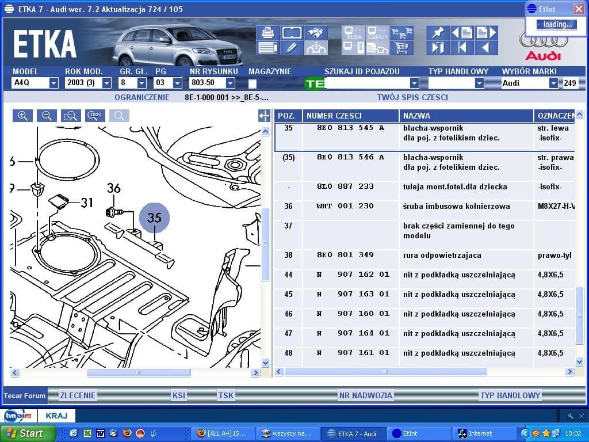This screenshot has height=442, width=589.
Task: Switch to [ALL A4] Firefox taskbar window
Action: tap(224, 433)
